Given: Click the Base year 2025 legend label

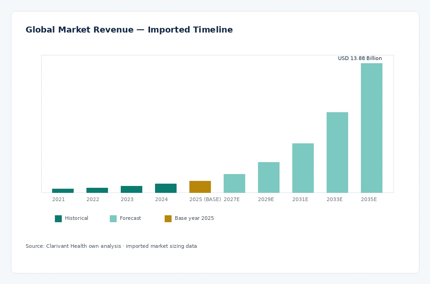Looking at the screenshot, I should [194, 218].
